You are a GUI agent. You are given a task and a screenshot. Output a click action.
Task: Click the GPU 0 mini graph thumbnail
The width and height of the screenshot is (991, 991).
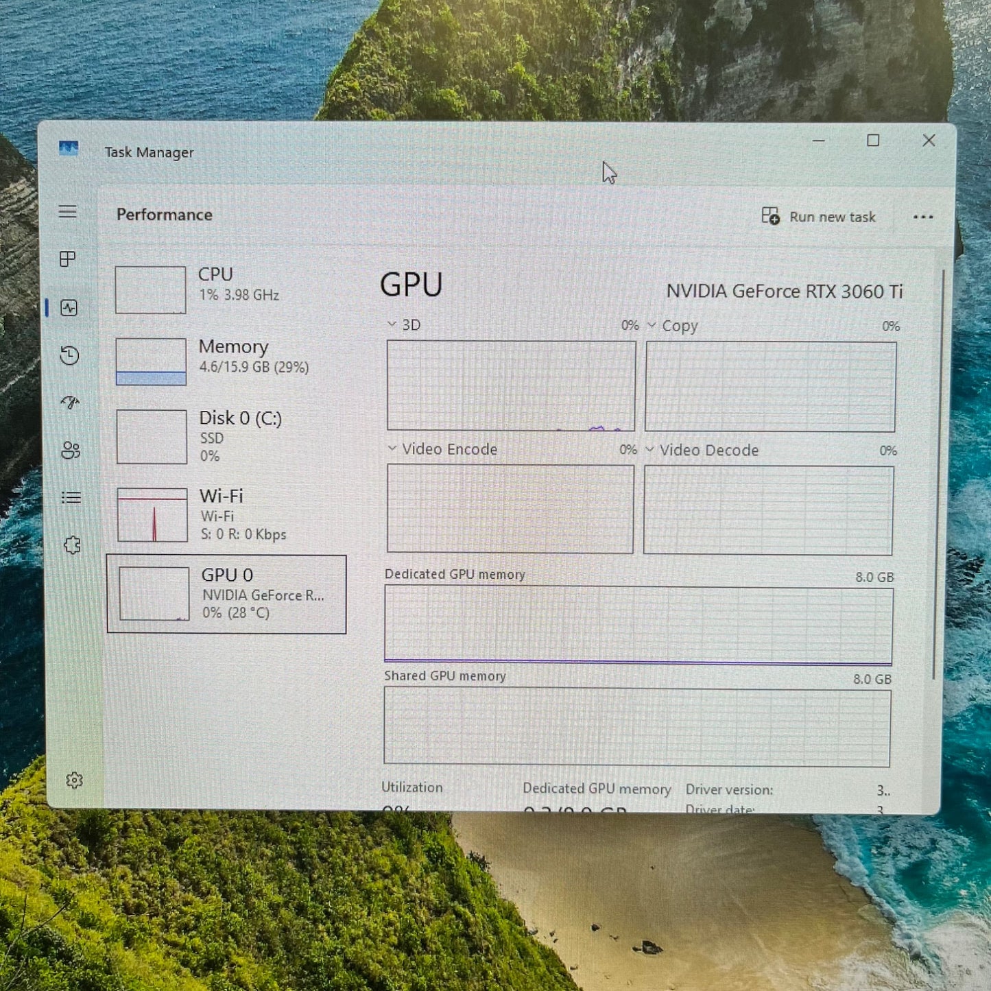[154, 594]
